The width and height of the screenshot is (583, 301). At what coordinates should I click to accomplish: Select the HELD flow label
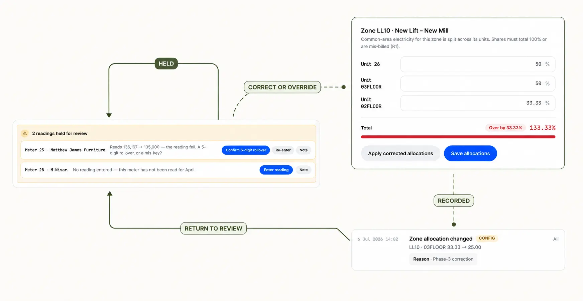point(166,63)
